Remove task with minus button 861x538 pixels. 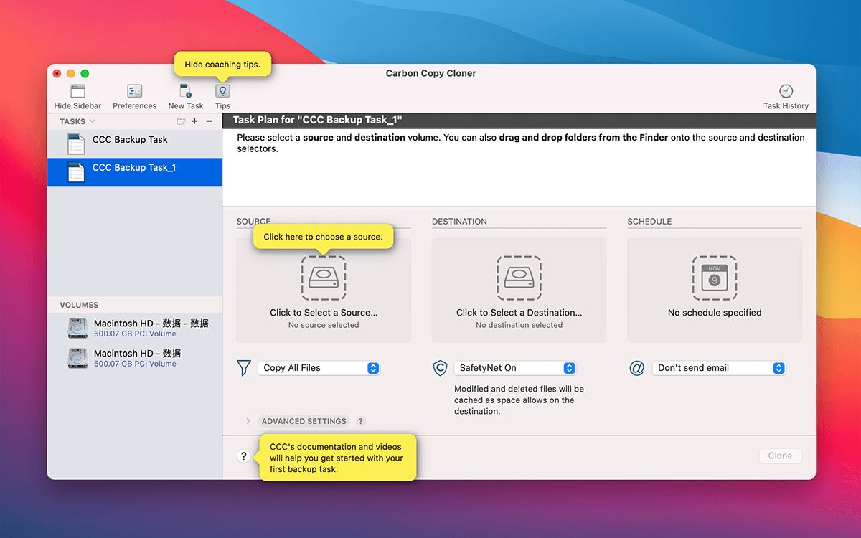click(x=209, y=121)
